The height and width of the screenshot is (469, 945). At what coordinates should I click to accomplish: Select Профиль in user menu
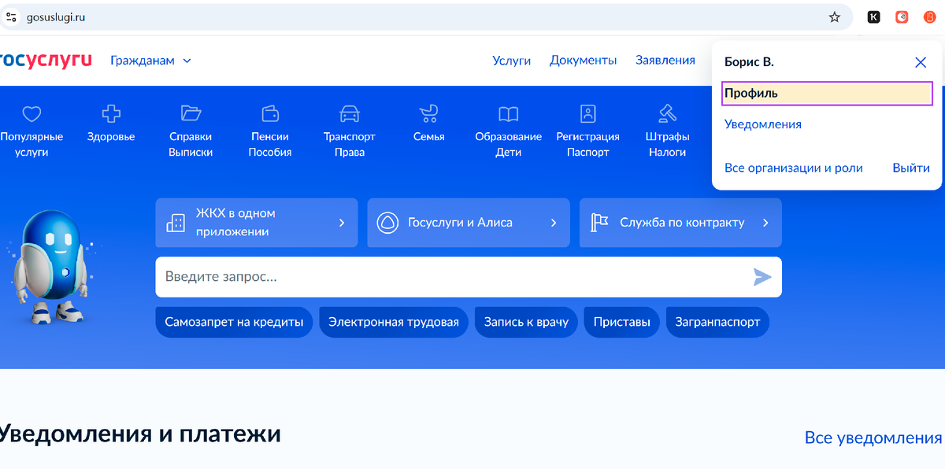pos(827,93)
